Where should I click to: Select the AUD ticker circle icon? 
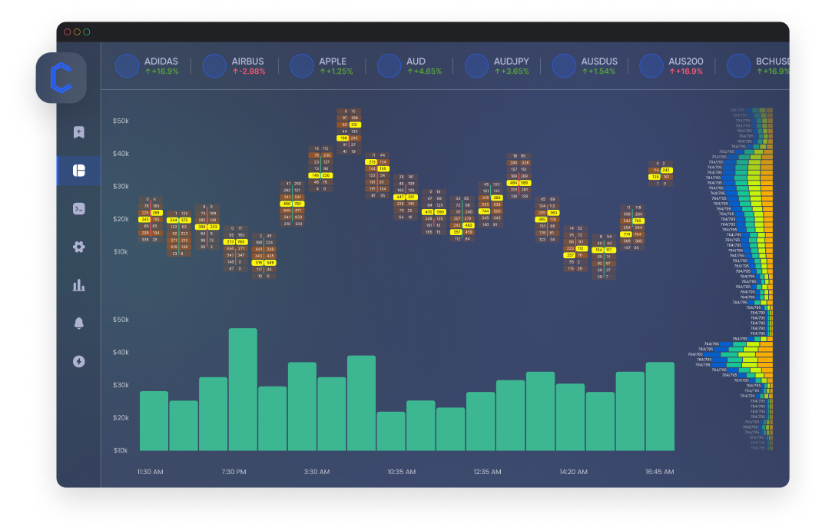coord(389,66)
